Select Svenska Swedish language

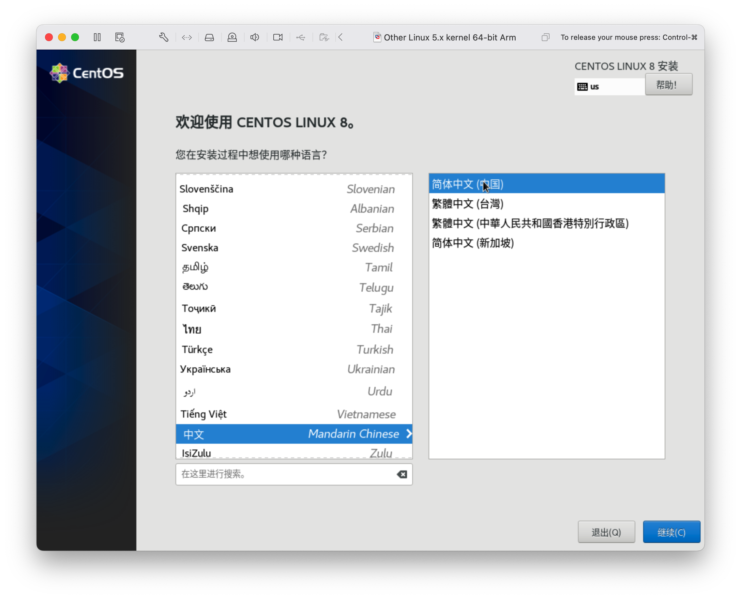(294, 248)
